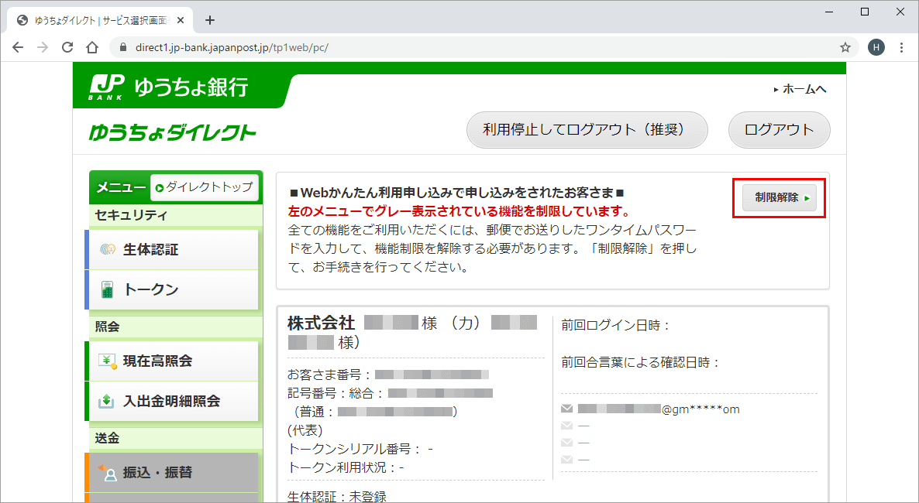Open the 入出金明細照会 menu item
Viewport: 919px width, 503px height.
tap(172, 401)
